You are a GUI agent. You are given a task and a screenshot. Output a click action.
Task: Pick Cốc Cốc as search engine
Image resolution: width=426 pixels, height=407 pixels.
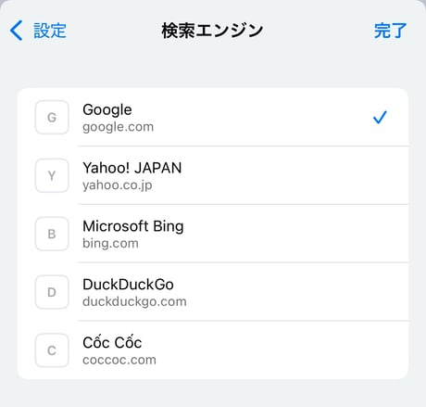[213, 350]
